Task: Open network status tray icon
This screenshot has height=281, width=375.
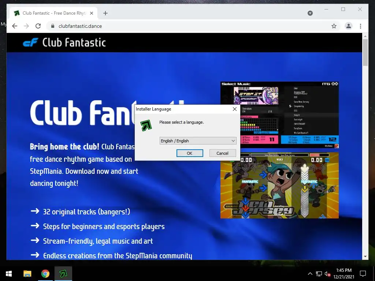Action: point(319,274)
